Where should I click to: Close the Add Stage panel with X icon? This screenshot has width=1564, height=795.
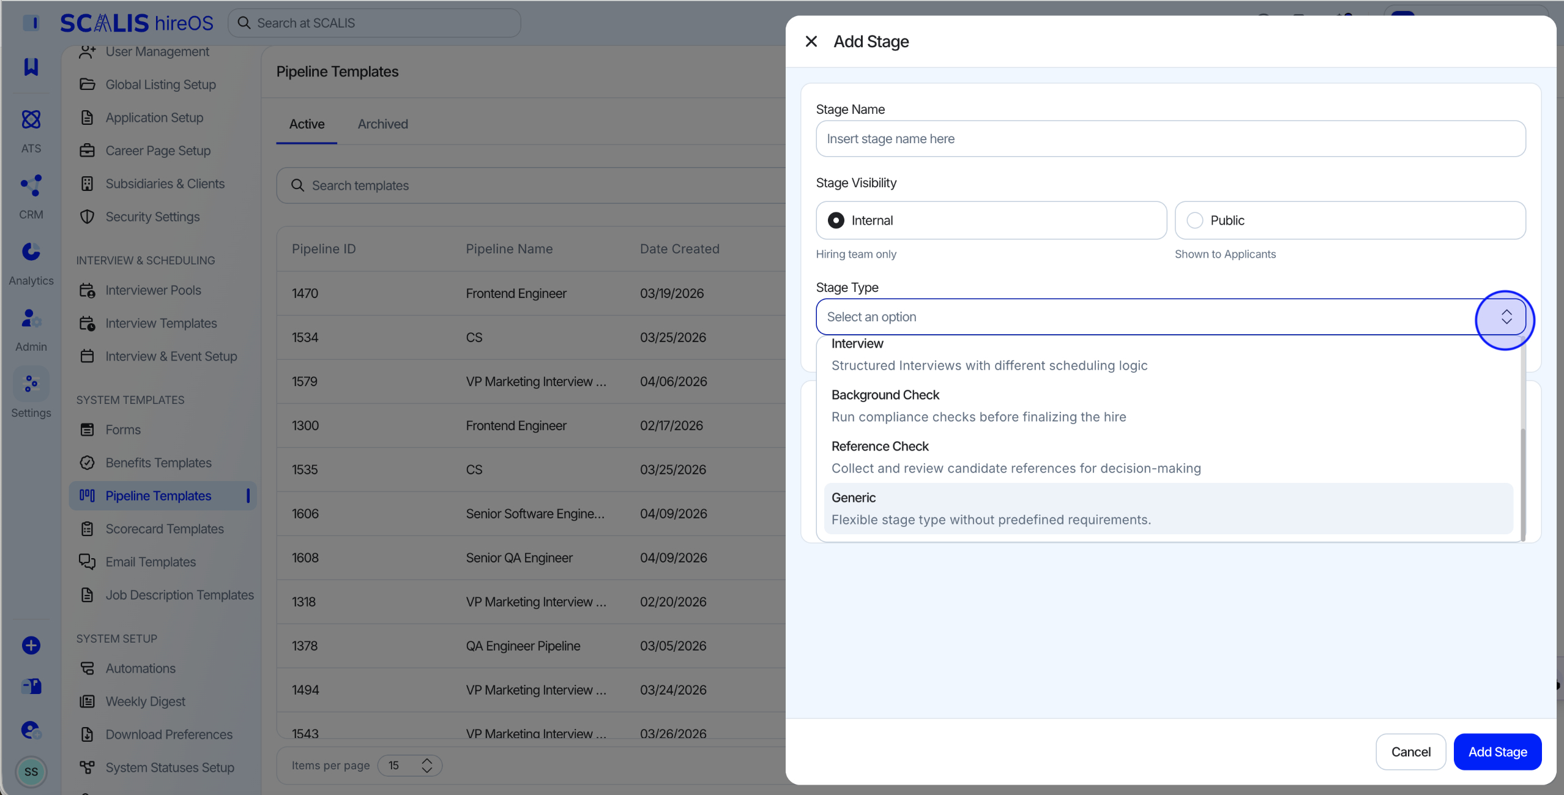click(811, 41)
